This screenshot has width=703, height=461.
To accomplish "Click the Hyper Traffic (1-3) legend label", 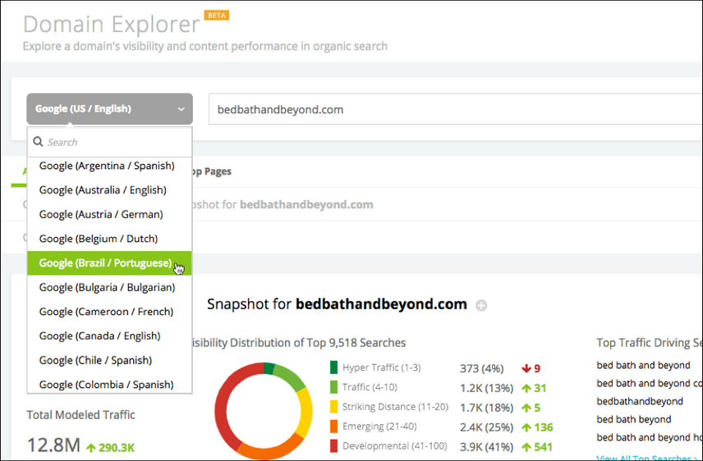I will point(382,367).
